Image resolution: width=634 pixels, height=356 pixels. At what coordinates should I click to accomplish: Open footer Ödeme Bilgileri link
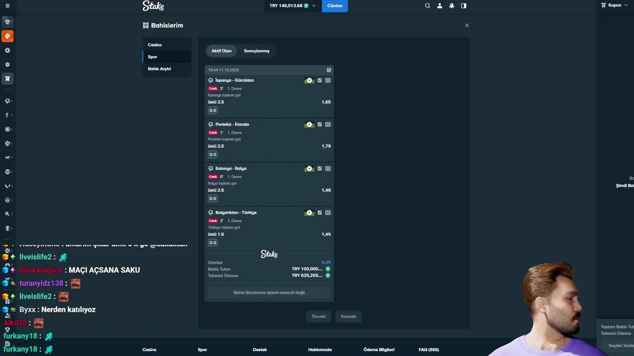pos(379,350)
